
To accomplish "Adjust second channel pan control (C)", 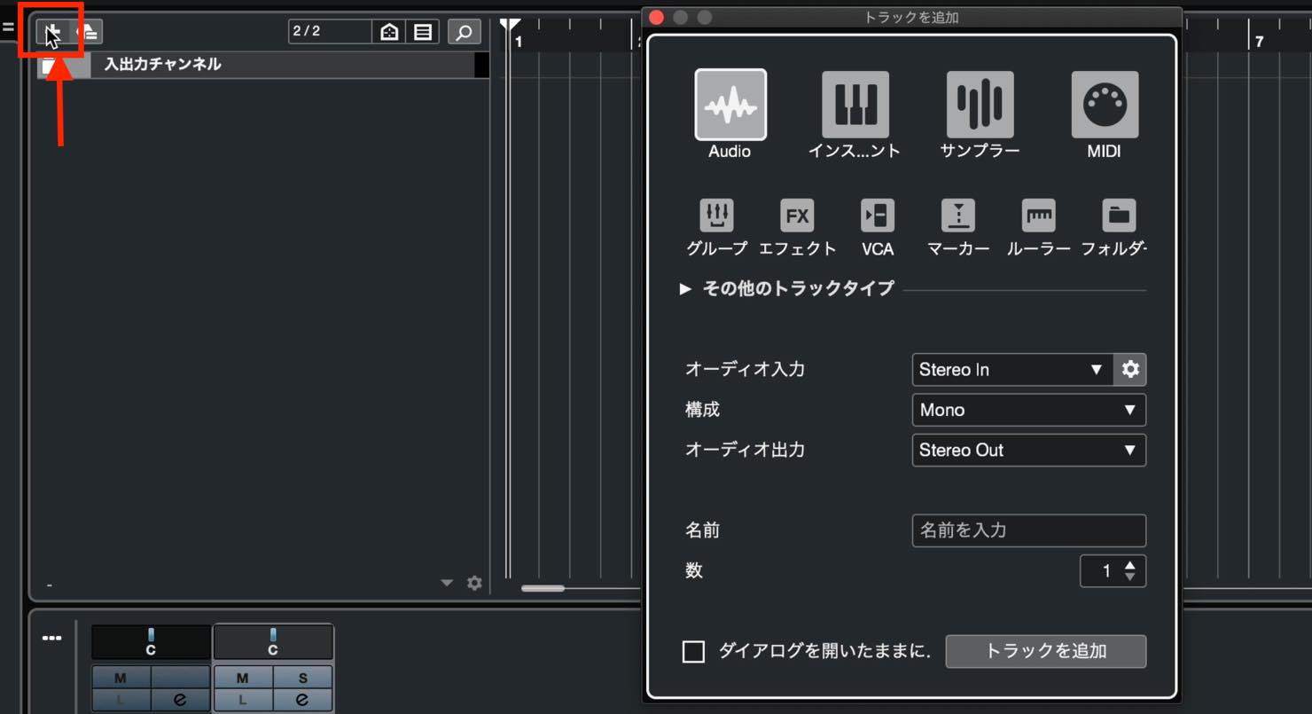I will [273, 642].
